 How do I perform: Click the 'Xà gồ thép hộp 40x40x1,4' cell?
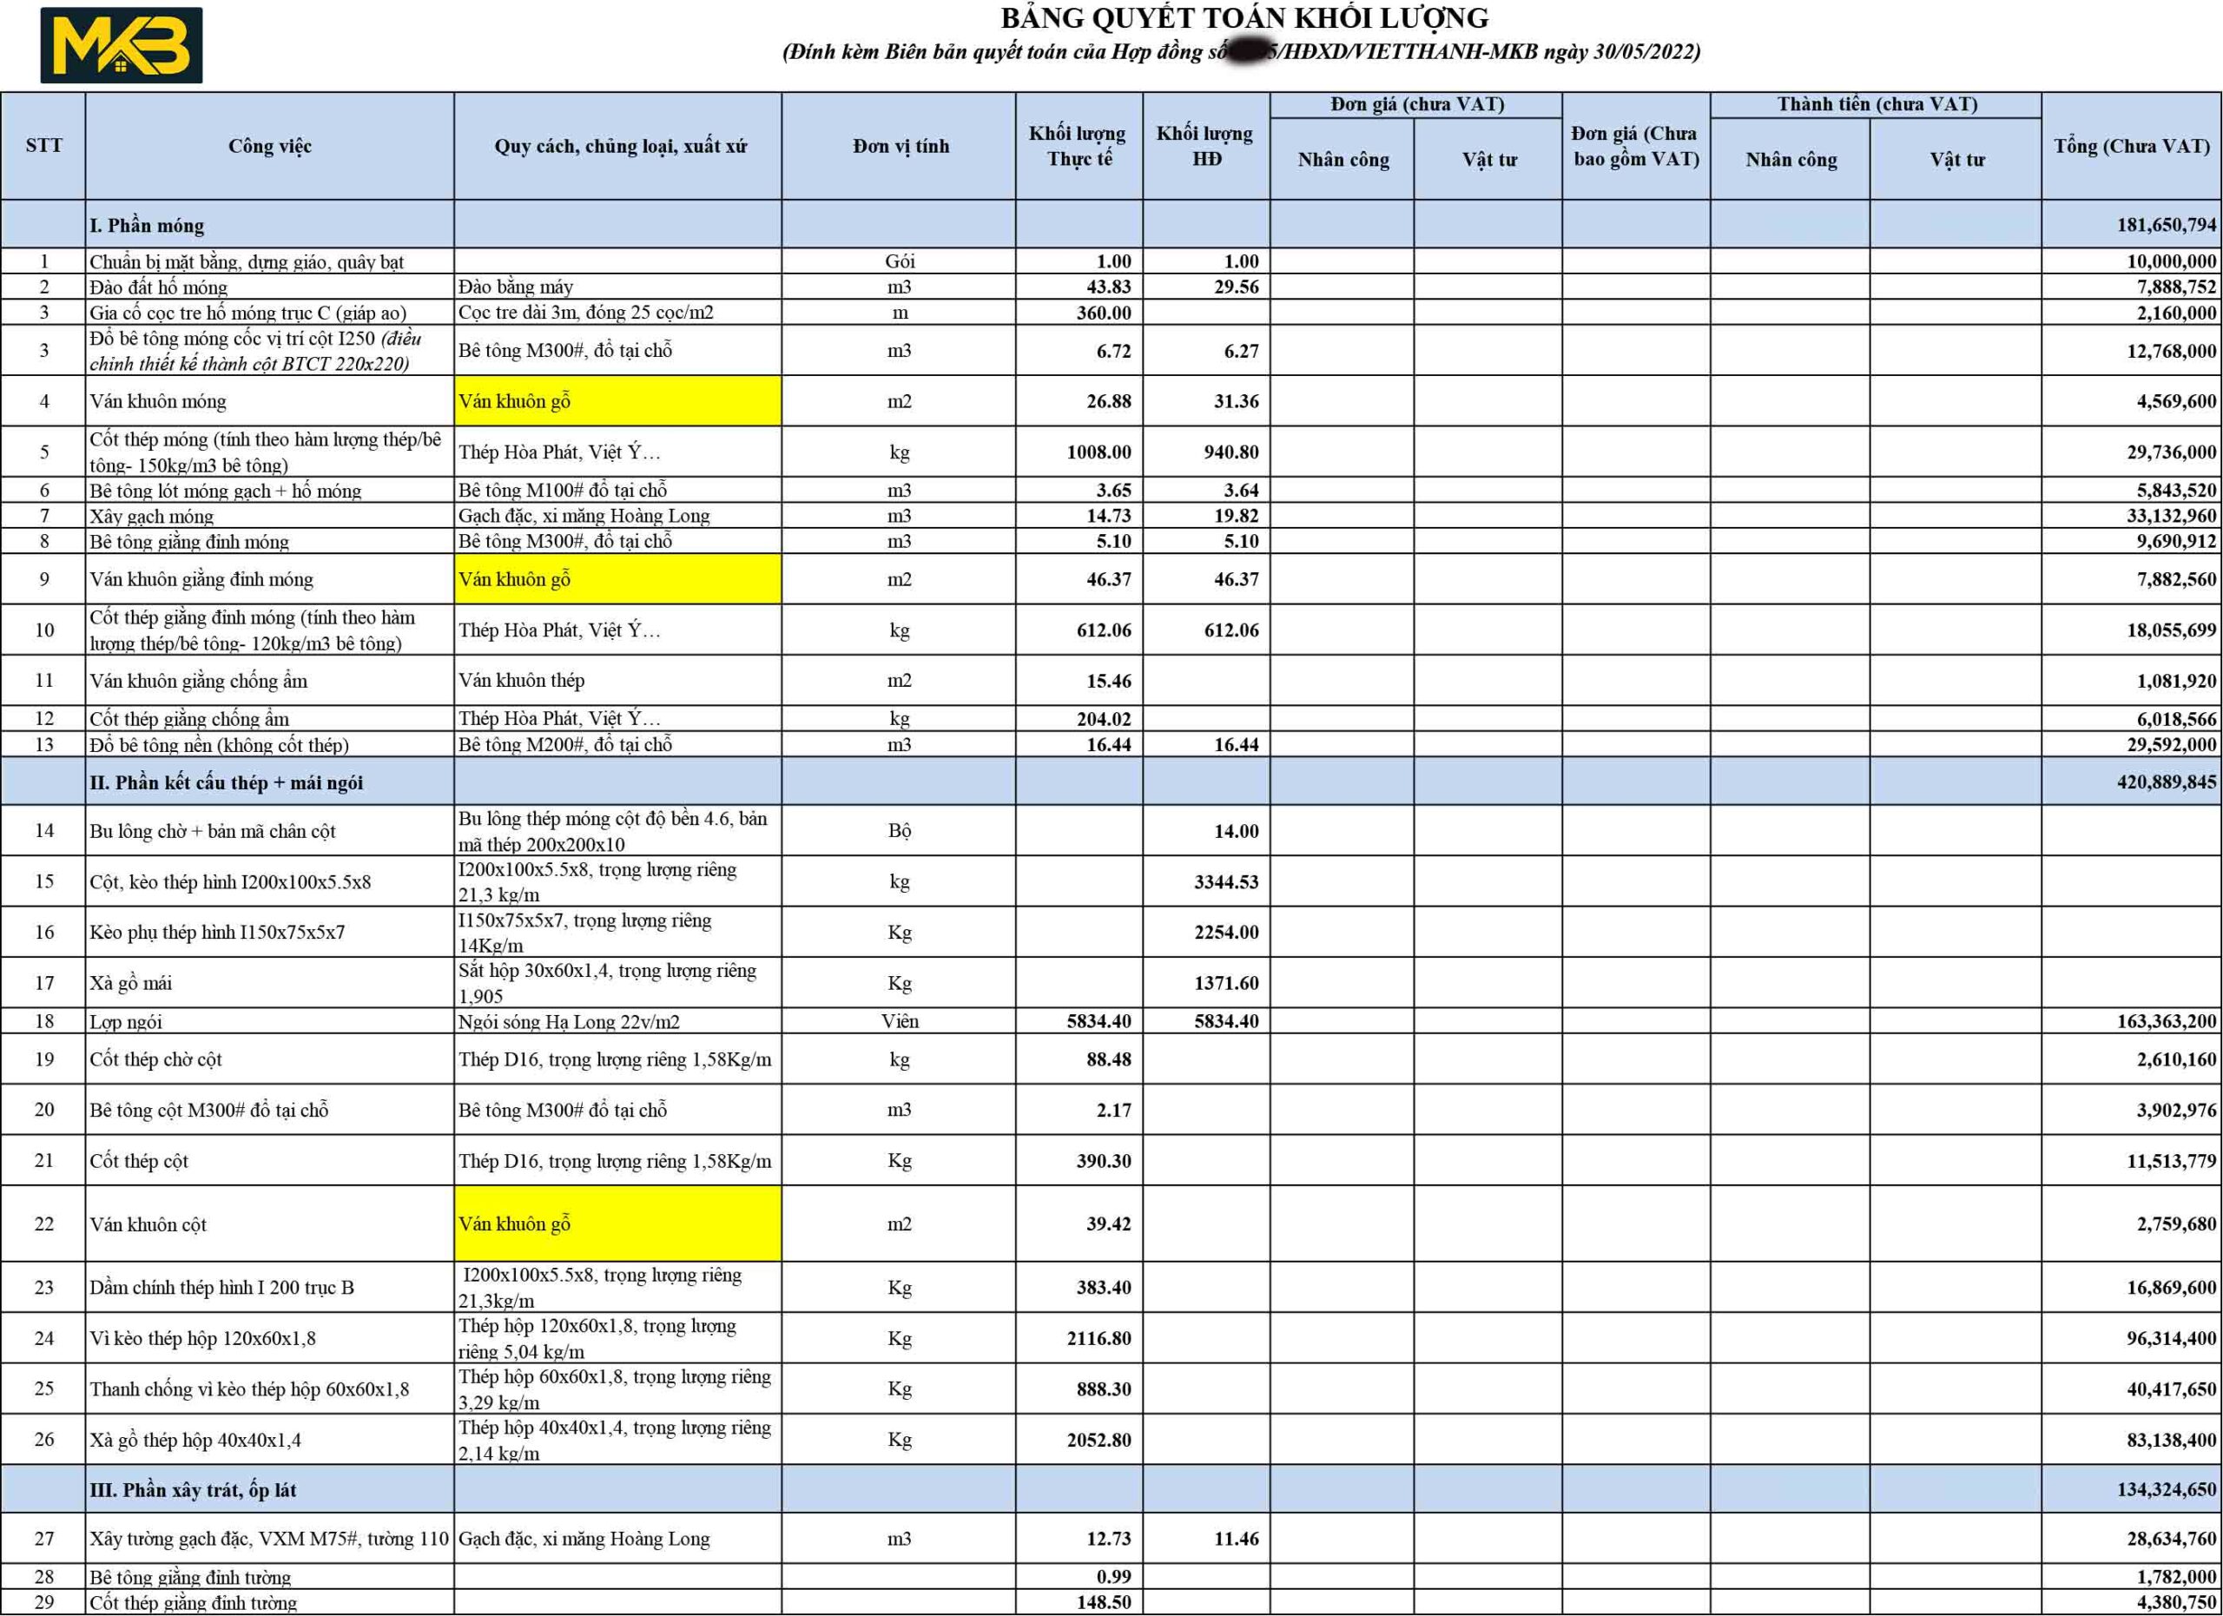click(196, 1440)
